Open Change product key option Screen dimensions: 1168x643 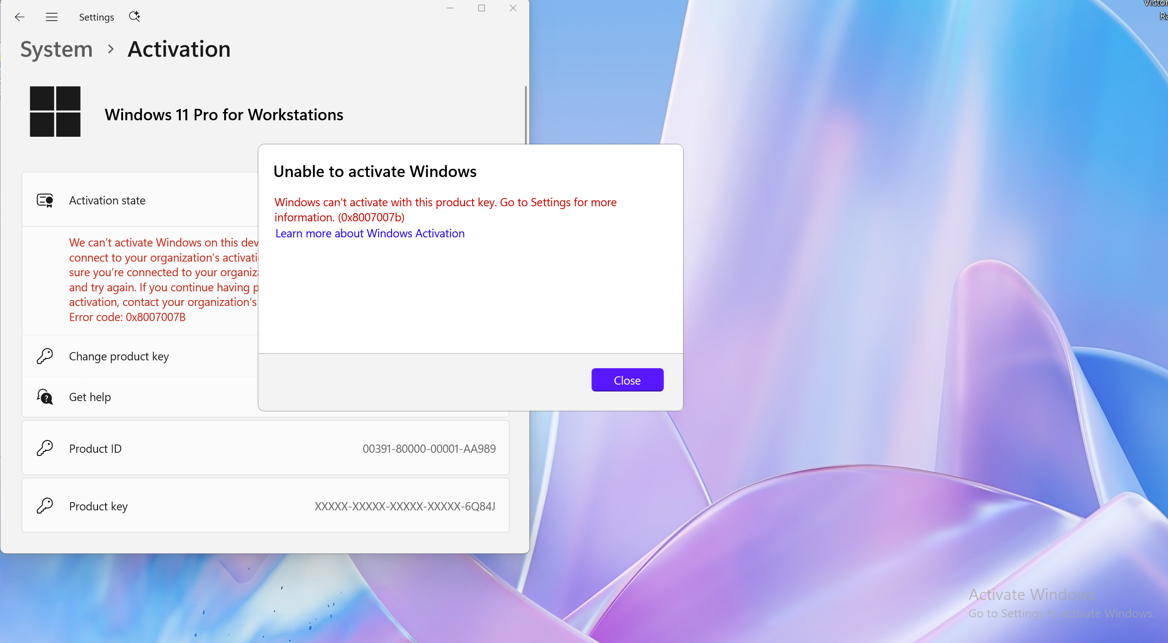[x=140, y=356]
